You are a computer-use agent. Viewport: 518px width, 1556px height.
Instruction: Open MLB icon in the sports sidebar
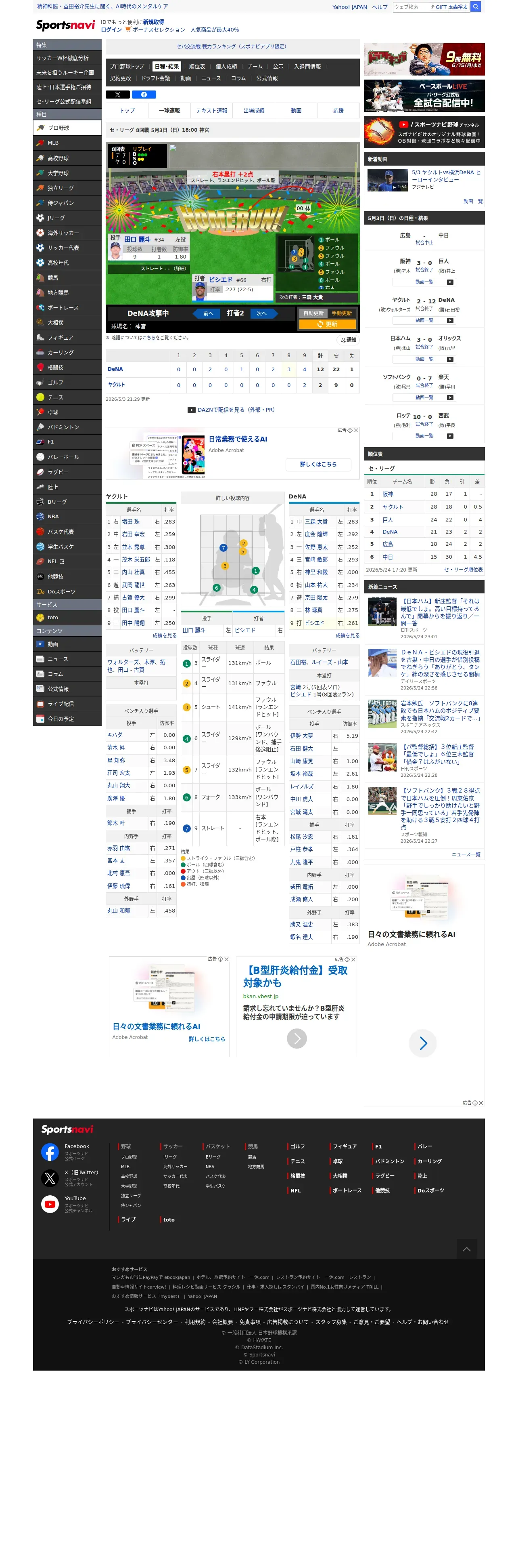coord(40,143)
